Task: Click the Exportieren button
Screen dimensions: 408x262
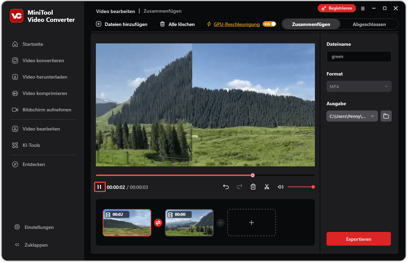Action: (359, 239)
